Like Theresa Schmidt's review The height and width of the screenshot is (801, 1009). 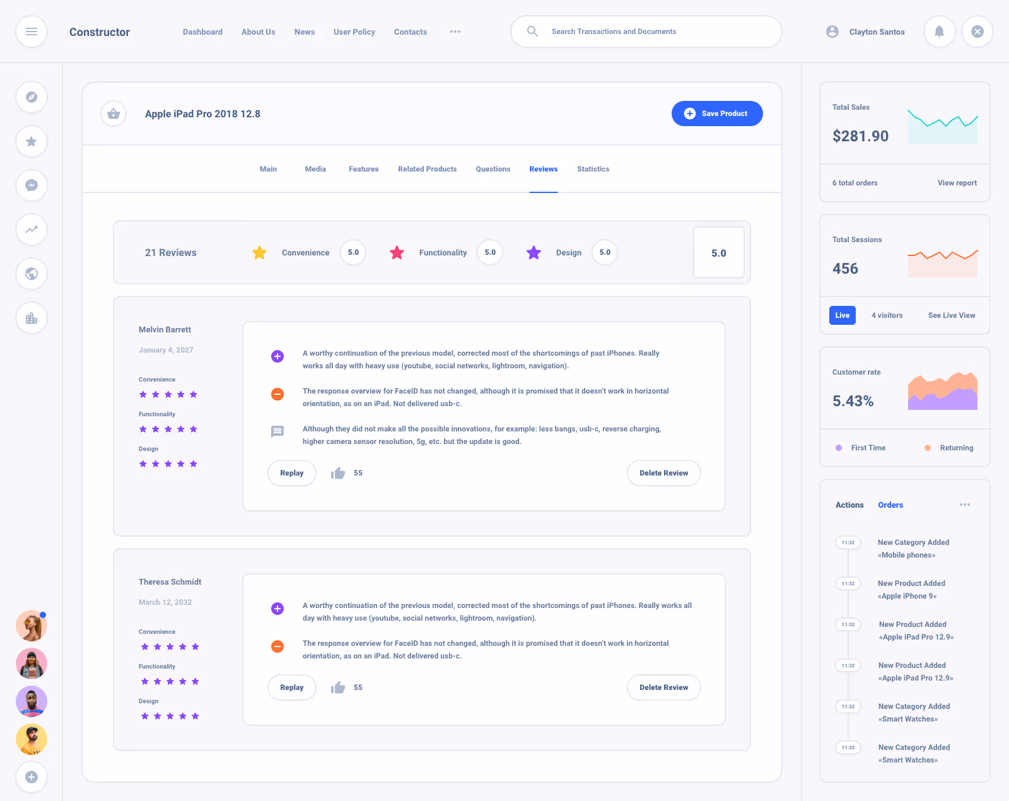click(x=337, y=687)
